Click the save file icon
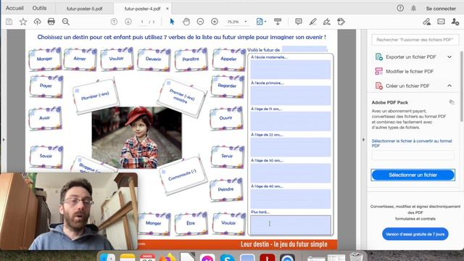 [x=9, y=21]
